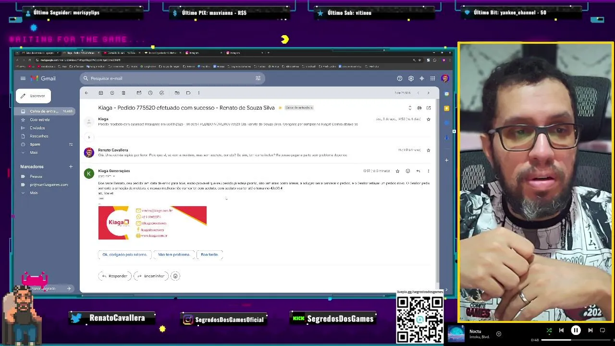Show recipient details para mim dropdown
Screen dimensions: 615x346
click(114, 176)
